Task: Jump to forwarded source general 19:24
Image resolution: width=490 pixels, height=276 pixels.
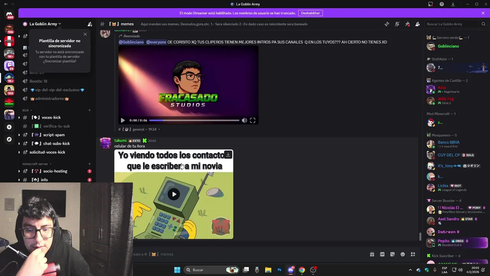Action: [x=139, y=130]
